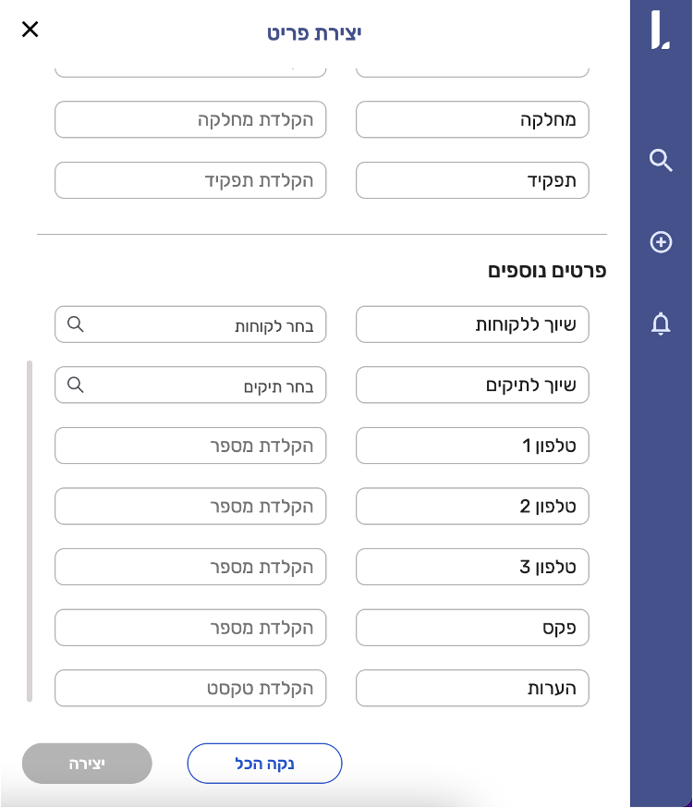Screen dimensions: 693x808
Task: Click the plus circle add icon
Action: 661,242
